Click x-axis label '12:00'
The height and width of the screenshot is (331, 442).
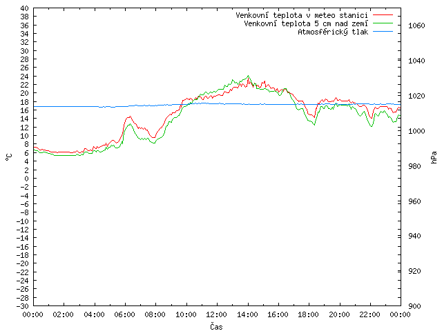click(x=216, y=314)
